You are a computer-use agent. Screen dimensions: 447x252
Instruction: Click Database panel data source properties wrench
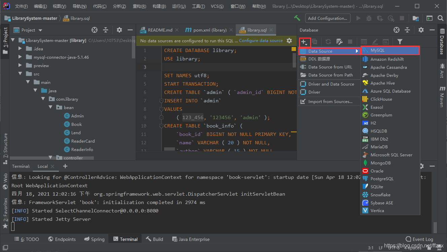pyautogui.click(x=339, y=42)
